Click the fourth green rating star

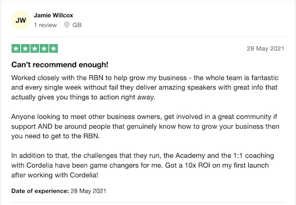click(44, 49)
